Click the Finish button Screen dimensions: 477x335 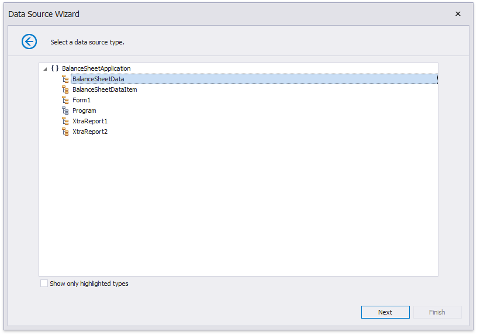(x=437, y=312)
